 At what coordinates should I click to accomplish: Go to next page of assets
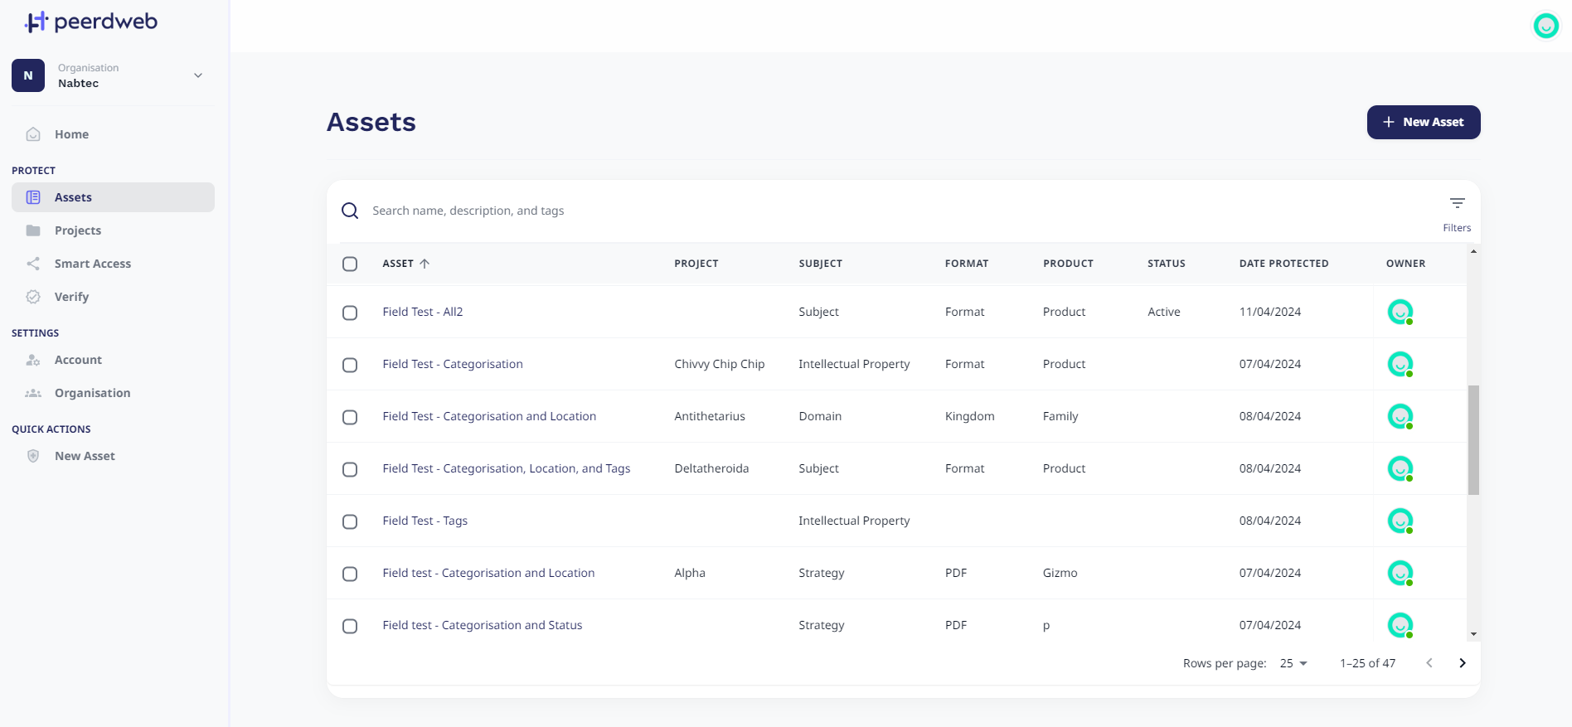pos(1463,663)
